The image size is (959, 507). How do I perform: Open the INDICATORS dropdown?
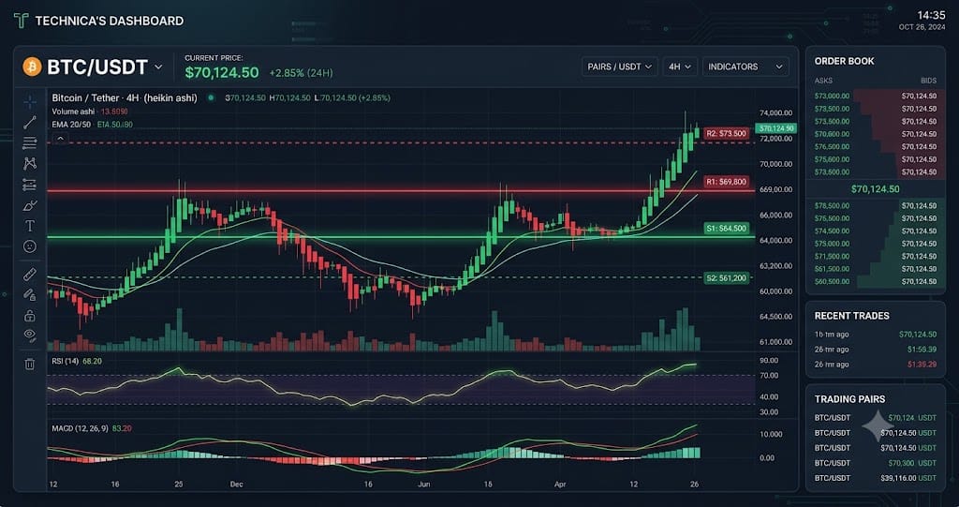745,67
